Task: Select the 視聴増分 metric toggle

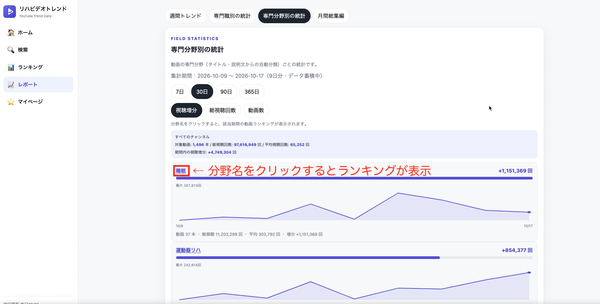Action: 186,110
